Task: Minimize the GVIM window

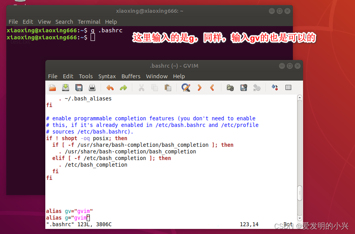Action: tap(282, 66)
